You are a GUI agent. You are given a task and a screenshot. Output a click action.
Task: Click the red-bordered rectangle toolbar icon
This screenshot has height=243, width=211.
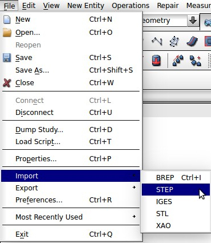(x=208, y=41)
